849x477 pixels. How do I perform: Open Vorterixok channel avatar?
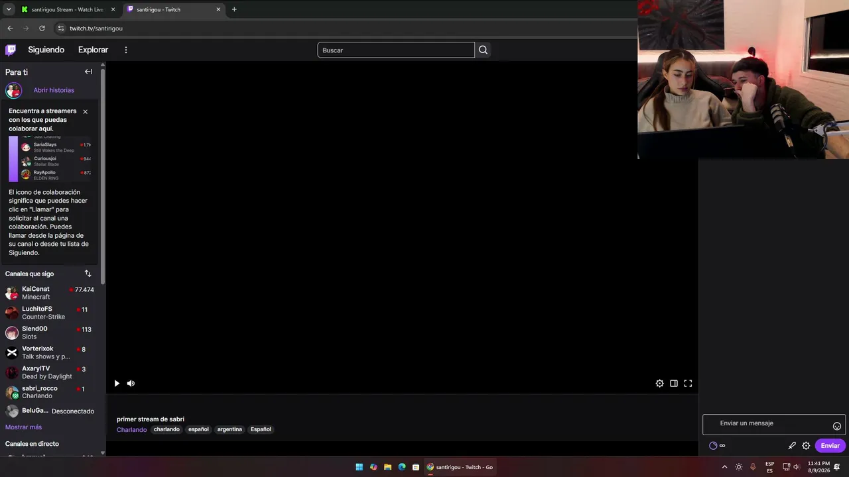12,352
